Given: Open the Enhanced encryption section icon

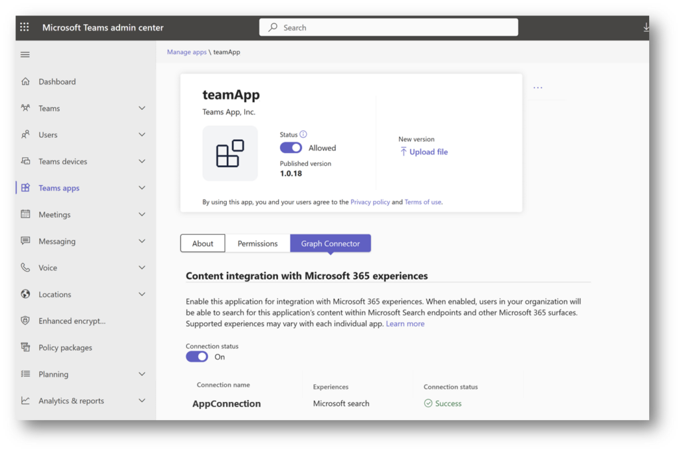Looking at the screenshot, I should click(x=25, y=321).
